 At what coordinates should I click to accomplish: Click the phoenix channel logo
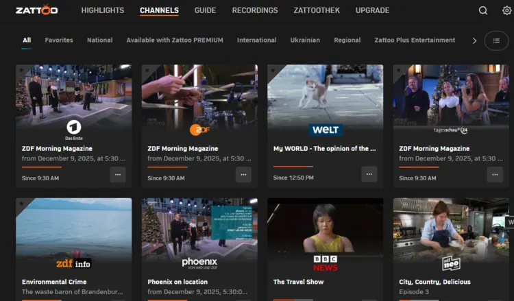tap(199, 263)
